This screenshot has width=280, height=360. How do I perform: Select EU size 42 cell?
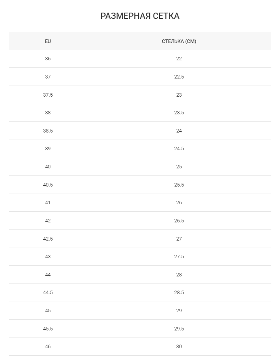[x=48, y=221]
